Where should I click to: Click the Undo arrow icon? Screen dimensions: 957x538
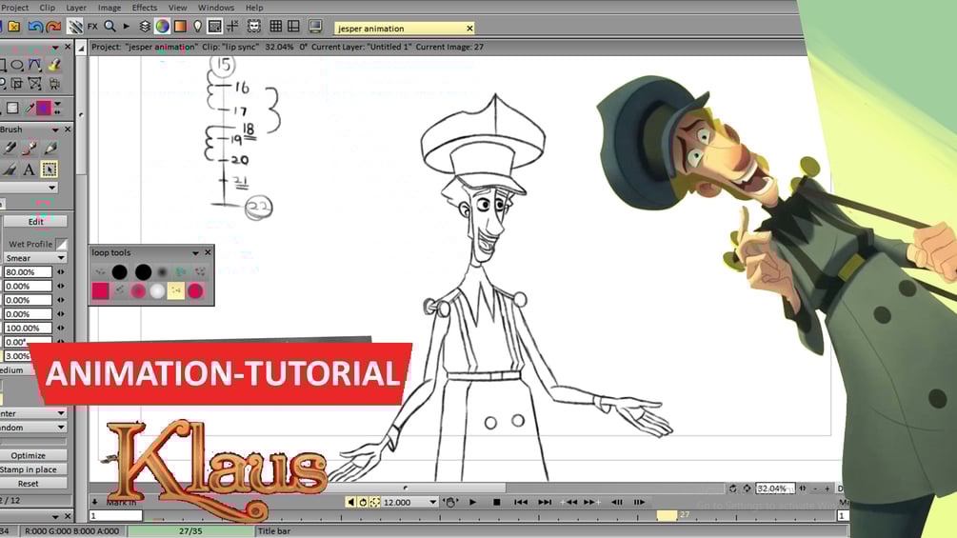35,27
